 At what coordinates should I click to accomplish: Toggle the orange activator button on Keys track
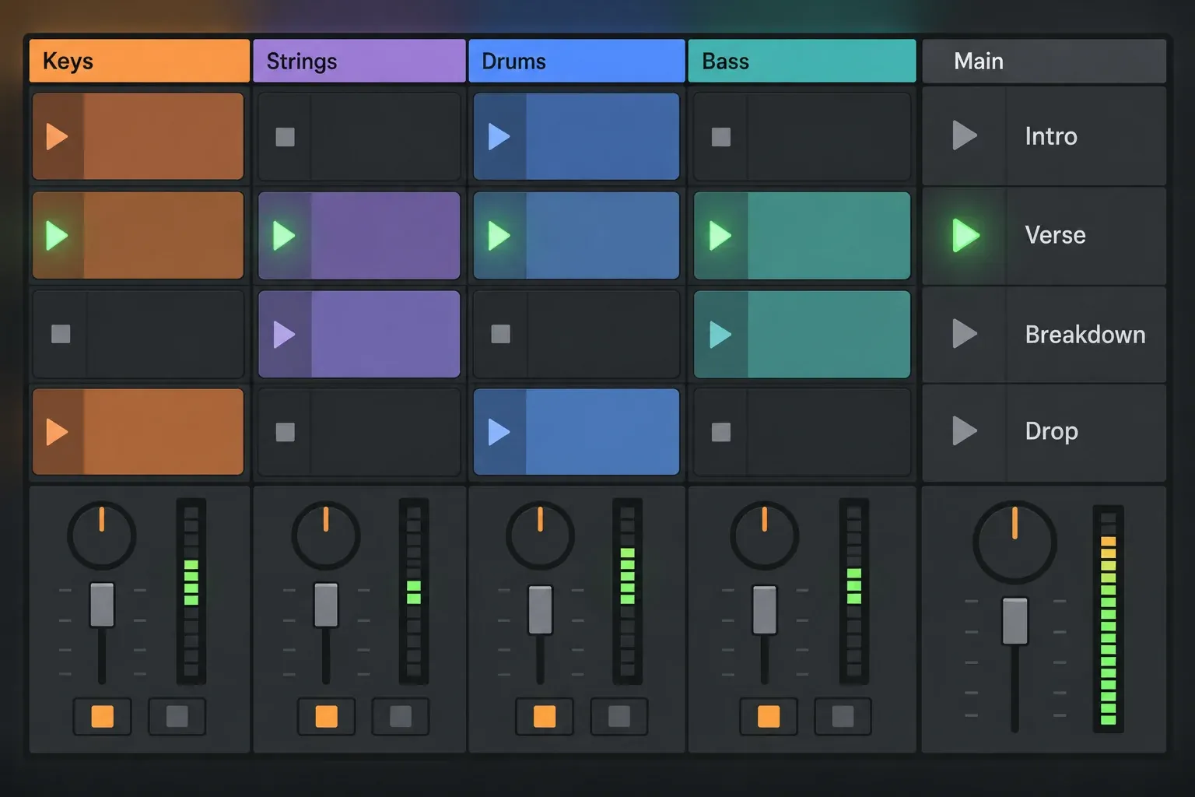click(x=102, y=716)
